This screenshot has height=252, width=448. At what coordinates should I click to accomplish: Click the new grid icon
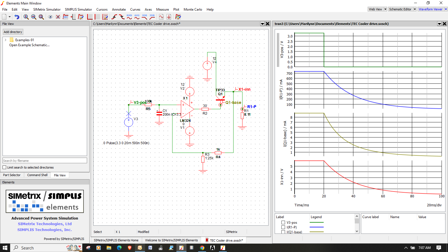tap(97, 17)
